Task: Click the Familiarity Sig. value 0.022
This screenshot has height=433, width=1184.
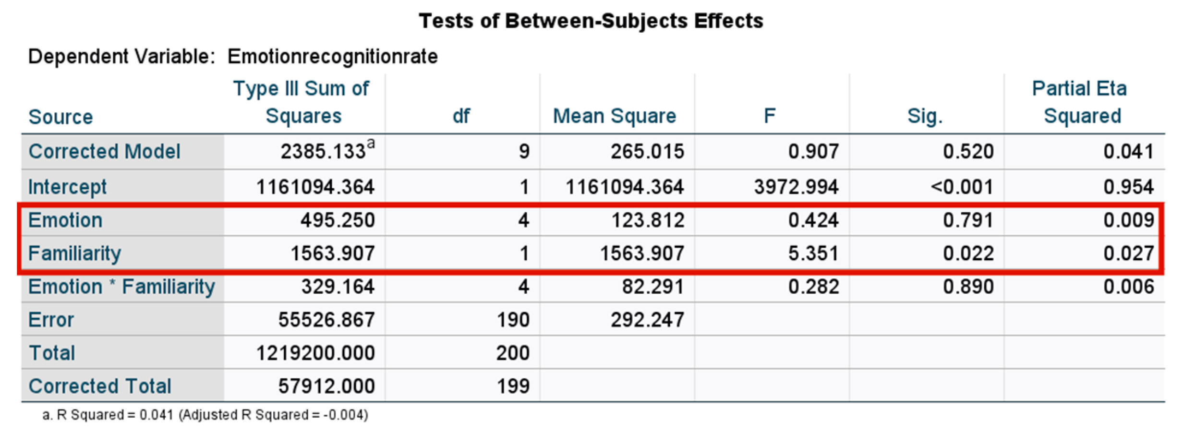Action: [x=968, y=253]
